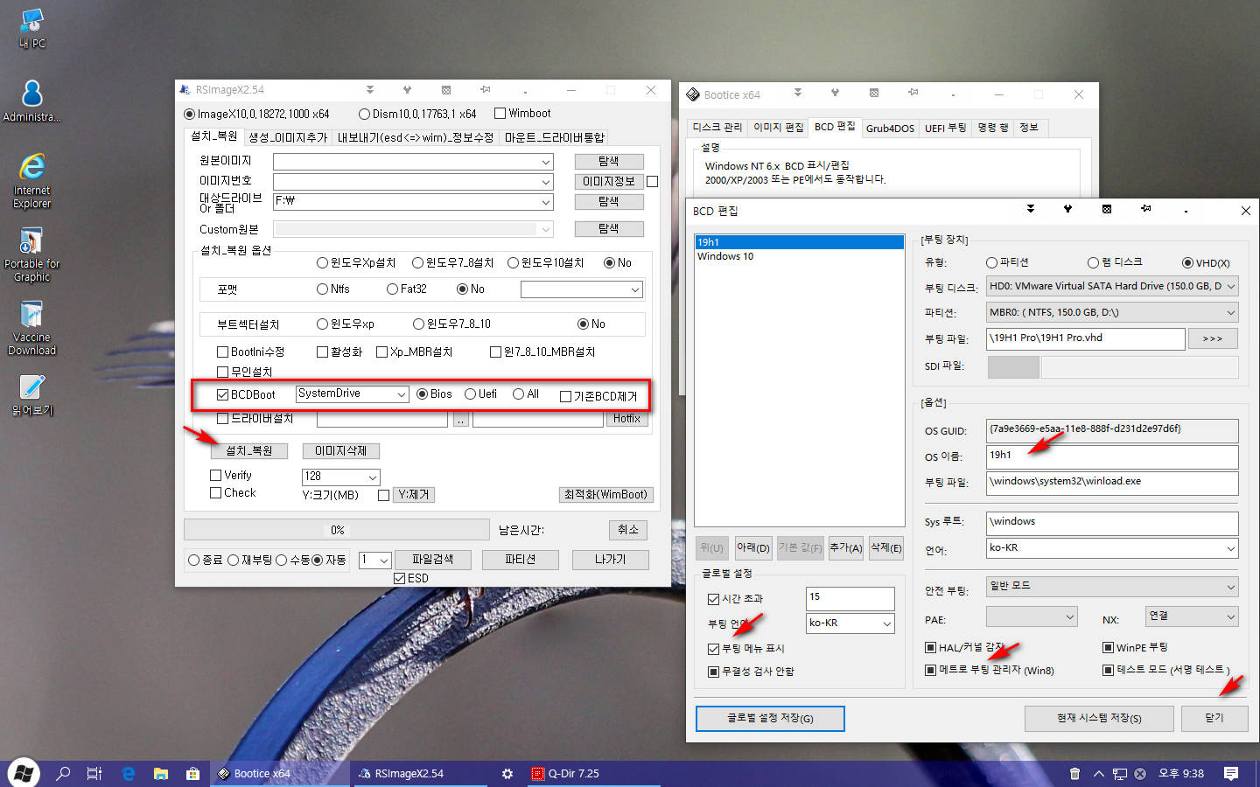Click the pin icon in BCD 편집 title bar
1260x787 pixels.
pyautogui.click(x=1145, y=209)
